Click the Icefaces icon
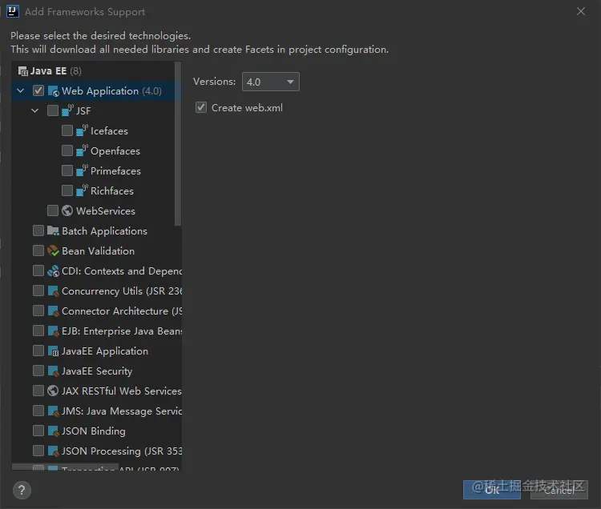The image size is (601, 509). (x=82, y=130)
